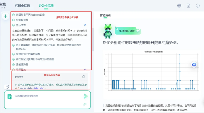
Task: Show code for first 显示图表 step
Action: (85, 25)
